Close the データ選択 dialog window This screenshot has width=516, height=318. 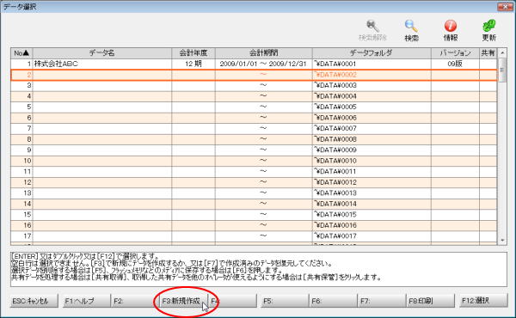[505, 6]
